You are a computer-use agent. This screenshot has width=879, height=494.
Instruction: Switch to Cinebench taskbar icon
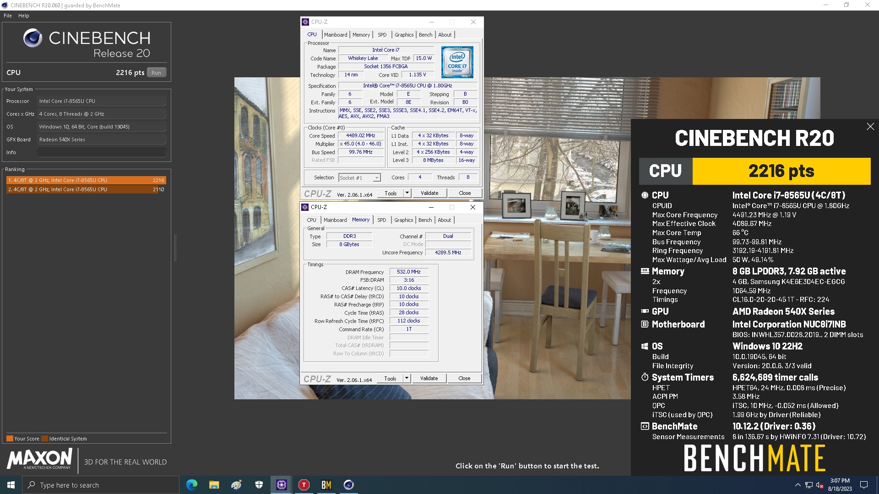348,485
